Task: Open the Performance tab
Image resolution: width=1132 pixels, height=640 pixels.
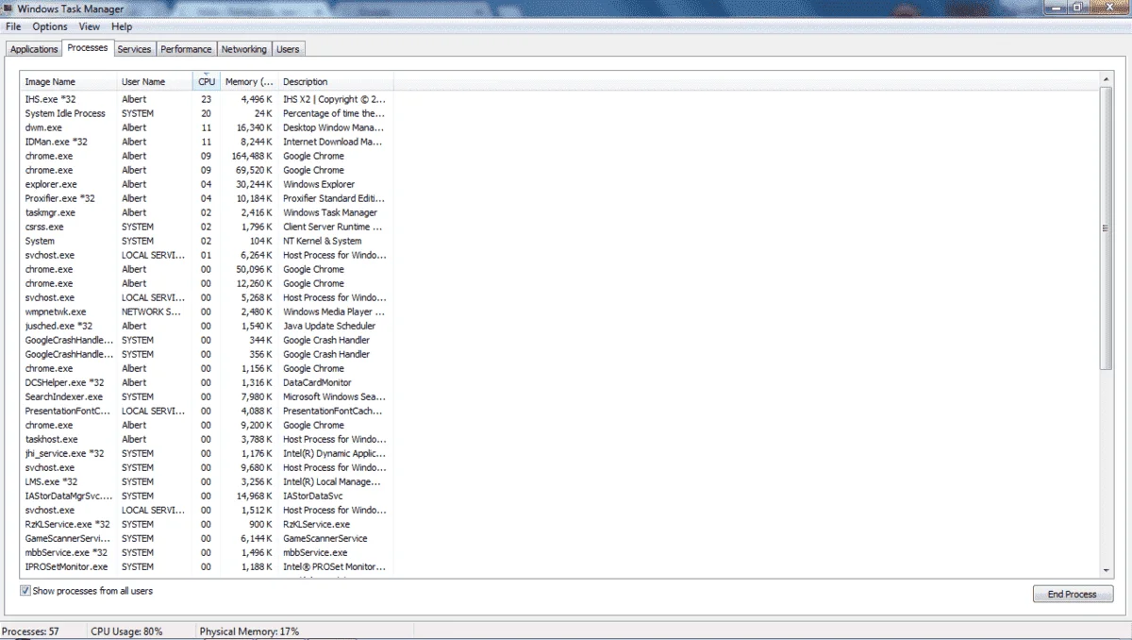Action: [186, 49]
